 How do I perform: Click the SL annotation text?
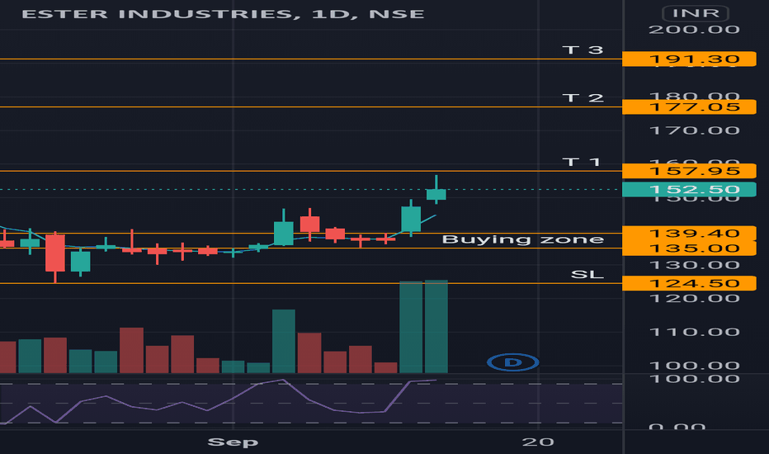coord(587,274)
